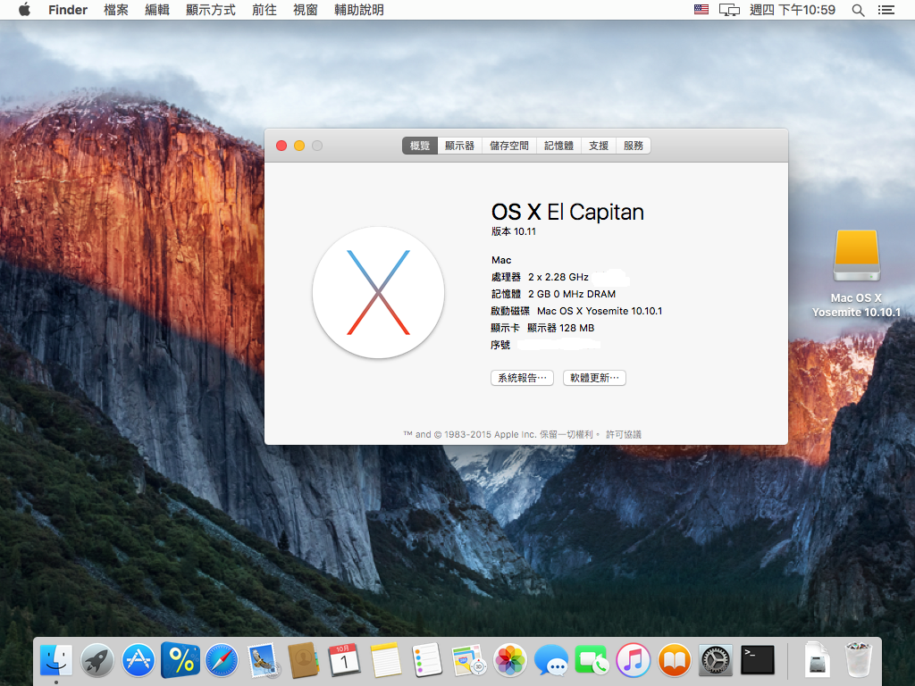
Task: Switch to the 服務 tab
Action: pos(634,146)
